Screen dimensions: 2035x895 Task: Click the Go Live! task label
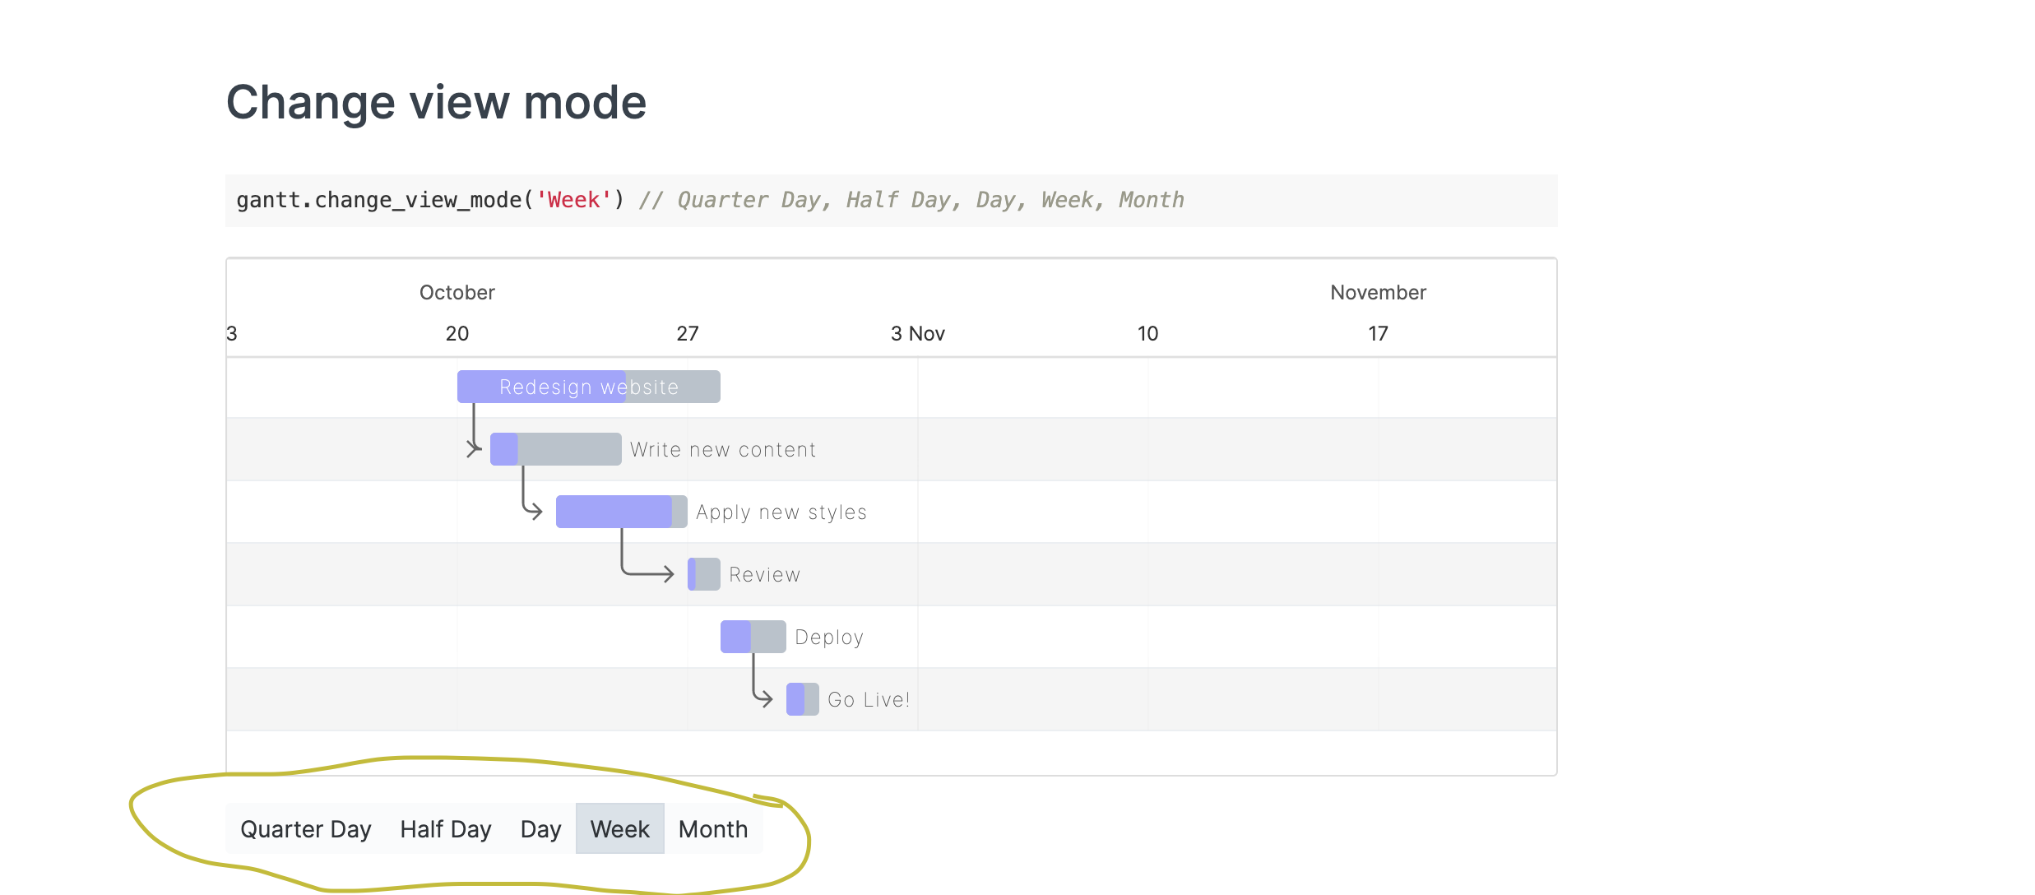(868, 699)
